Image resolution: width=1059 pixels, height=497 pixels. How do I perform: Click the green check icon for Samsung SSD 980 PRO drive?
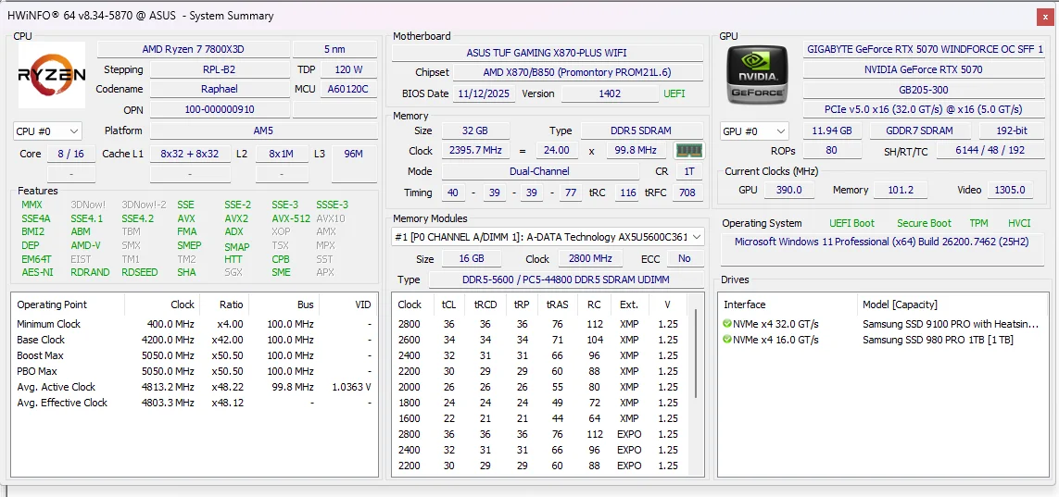tap(727, 340)
